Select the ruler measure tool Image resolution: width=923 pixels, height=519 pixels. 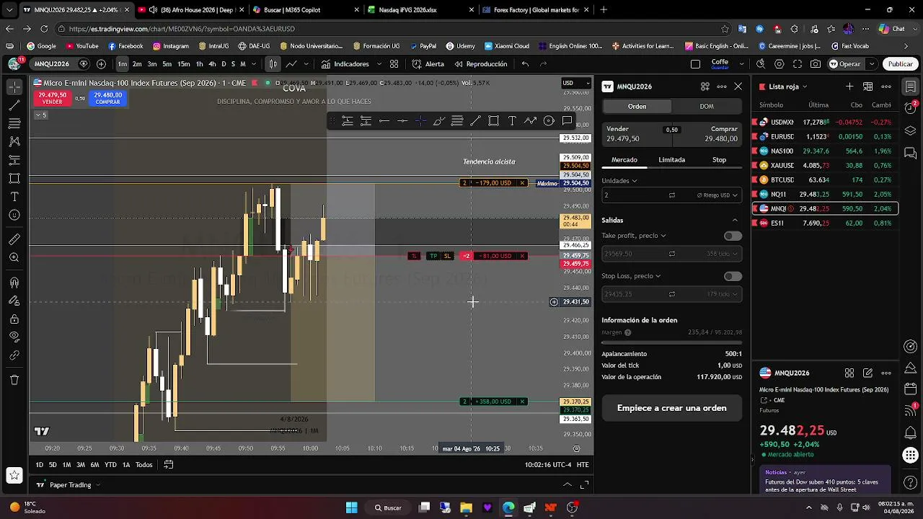pos(14,239)
